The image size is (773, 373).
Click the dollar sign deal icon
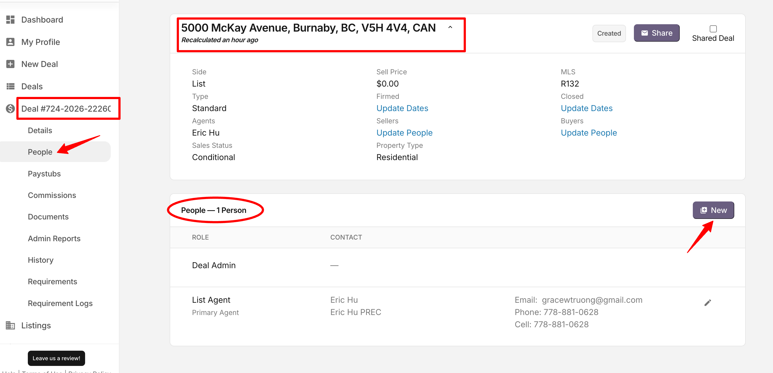point(10,108)
